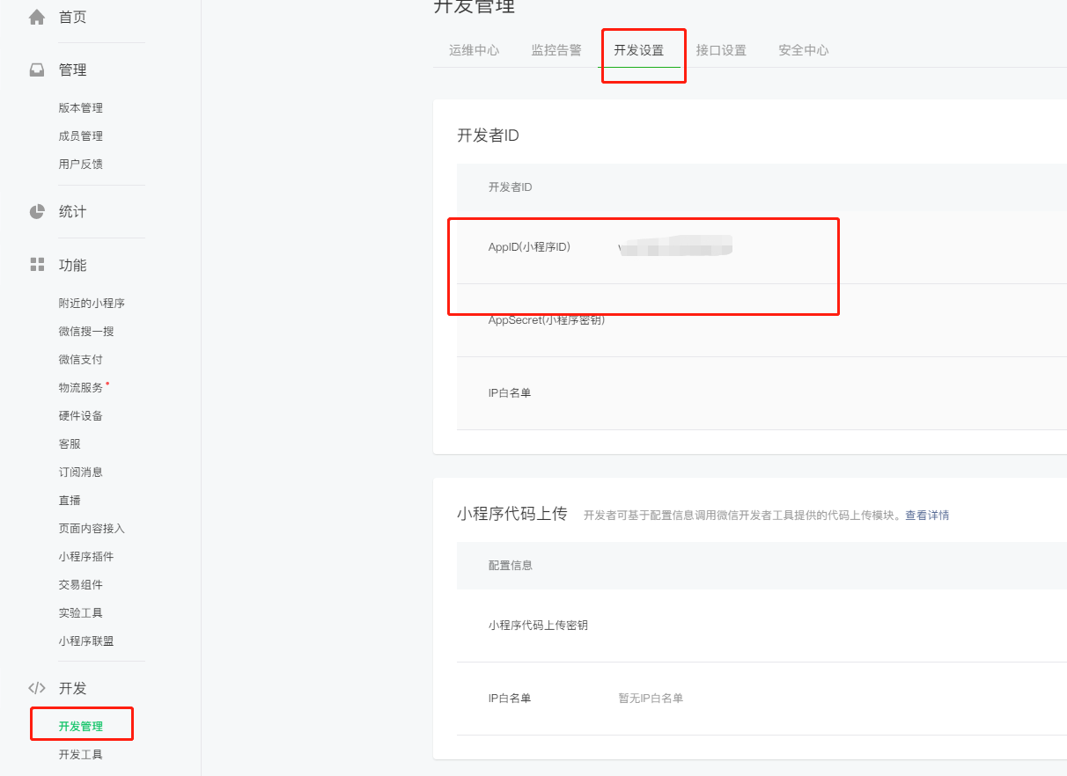Go to the 接口设置 tab
The height and width of the screenshot is (776, 1067).
[721, 50]
